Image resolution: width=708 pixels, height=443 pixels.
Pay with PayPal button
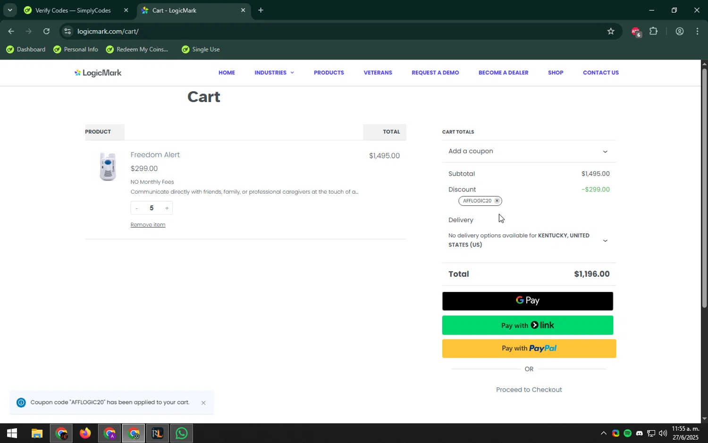coord(529,349)
